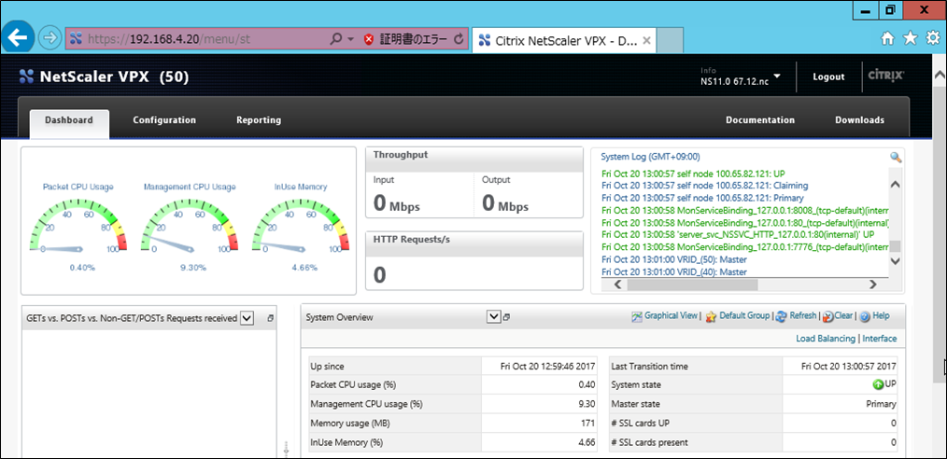Viewport: 947px width, 459px height.
Task: Click the 'Master state' row label
Action: coord(635,404)
